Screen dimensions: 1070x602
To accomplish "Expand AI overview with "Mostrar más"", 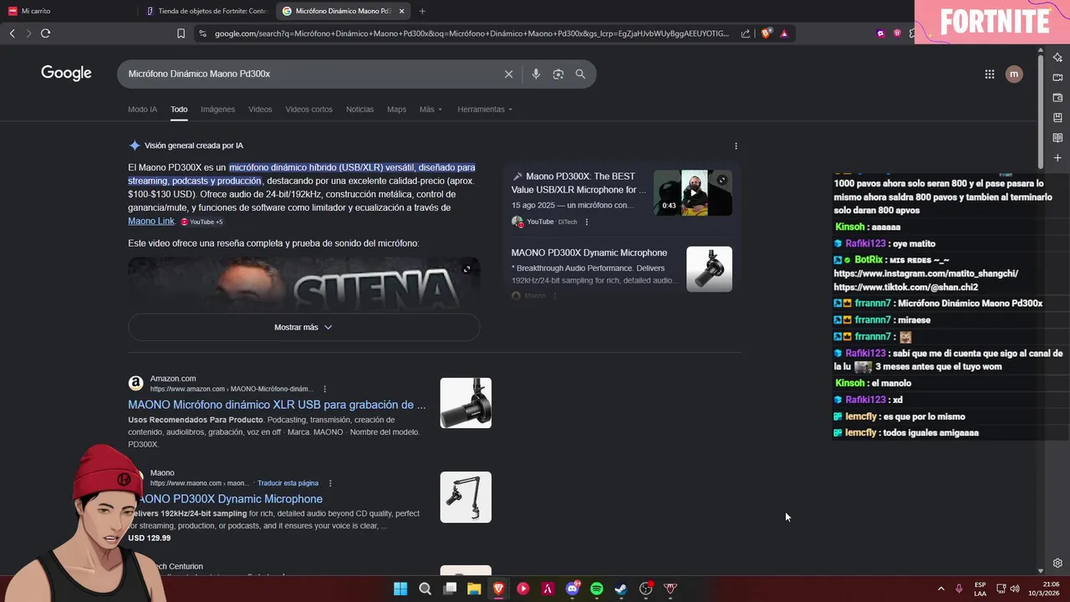I will coord(303,327).
